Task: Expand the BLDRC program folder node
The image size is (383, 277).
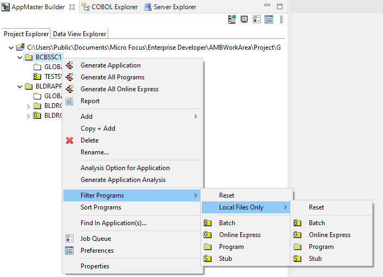Action: 28,106
